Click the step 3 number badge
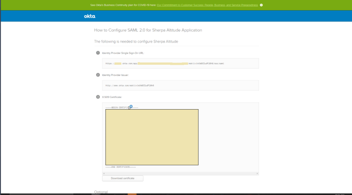 (98, 97)
